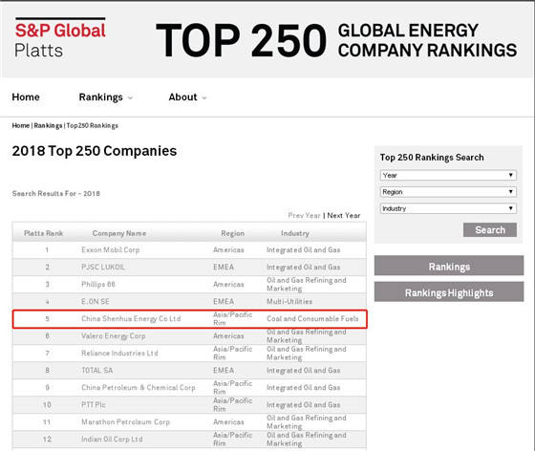Select the China Shenhua Energy Co Ltd row
This screenshot has height=451, width=535.
click(x=189, y=319)
